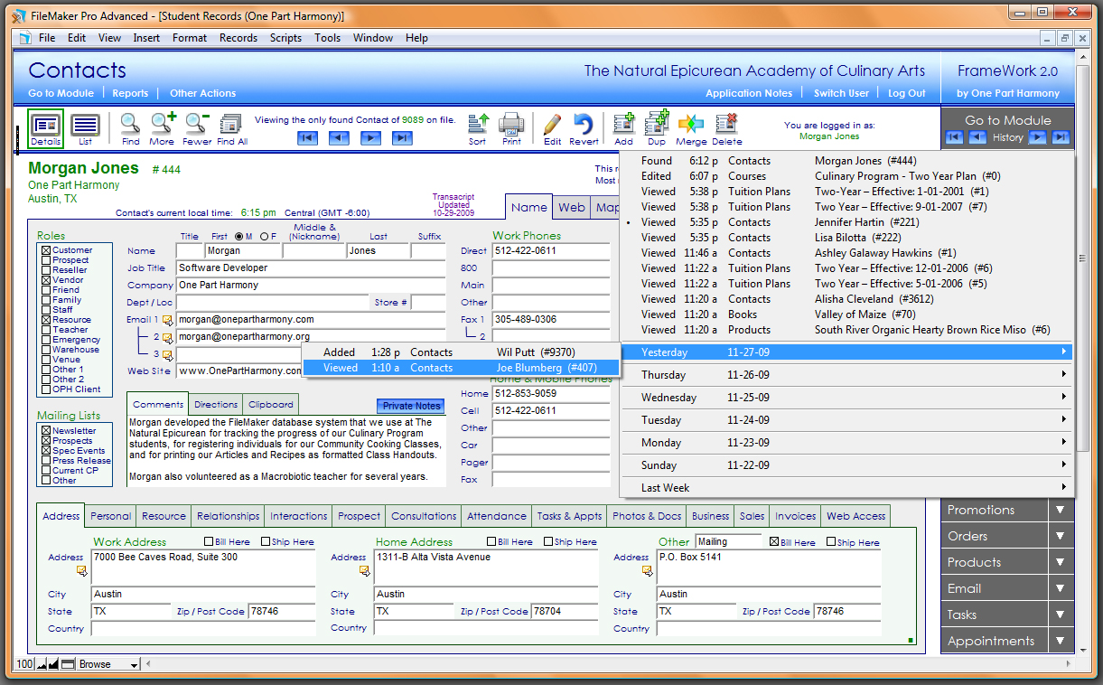
Task: Click Work Address map icon
Action: [x=81, y=571]
